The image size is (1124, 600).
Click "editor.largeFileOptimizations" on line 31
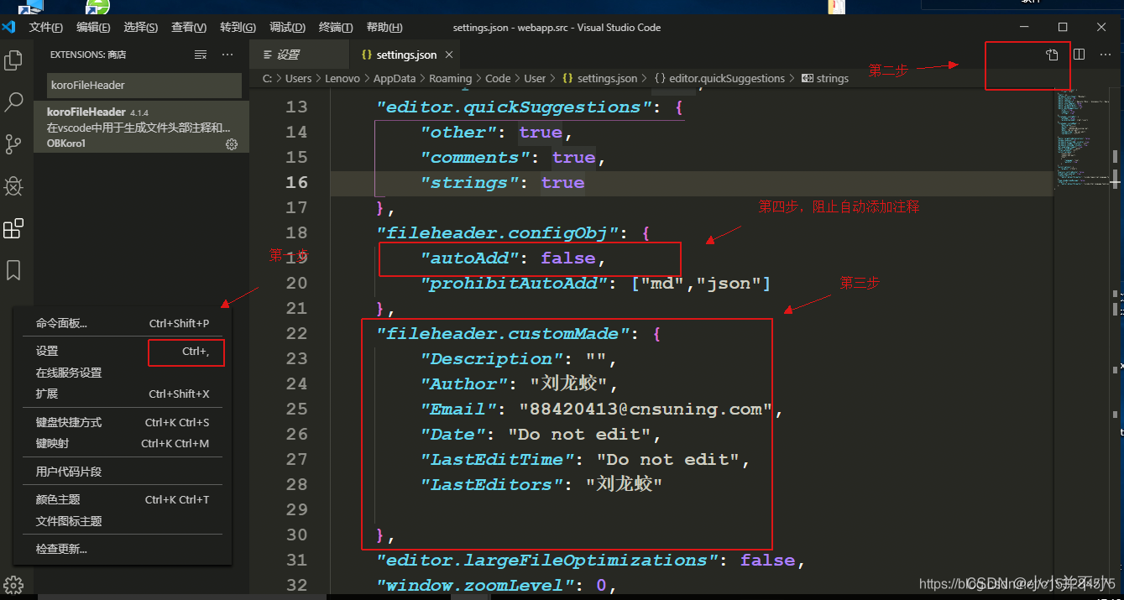tap(547, 561)
